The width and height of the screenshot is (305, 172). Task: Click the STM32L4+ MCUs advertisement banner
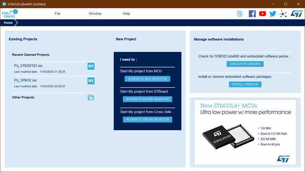point(245,132)
